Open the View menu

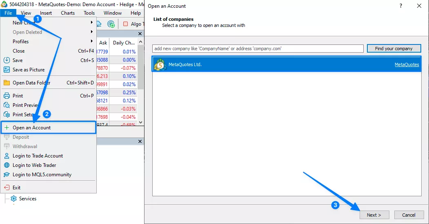pos(26,13)
